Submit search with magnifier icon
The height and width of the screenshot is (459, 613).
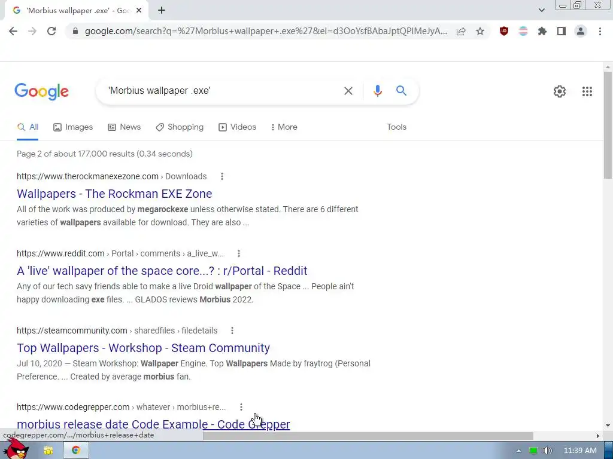401,91
